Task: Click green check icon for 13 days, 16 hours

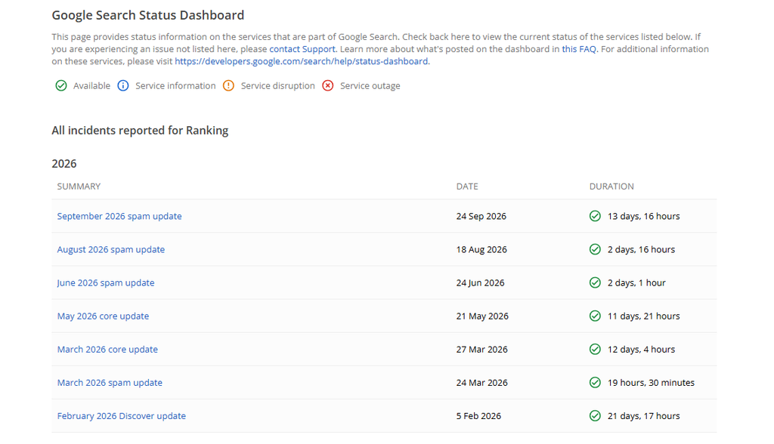Action: (596, 216)
